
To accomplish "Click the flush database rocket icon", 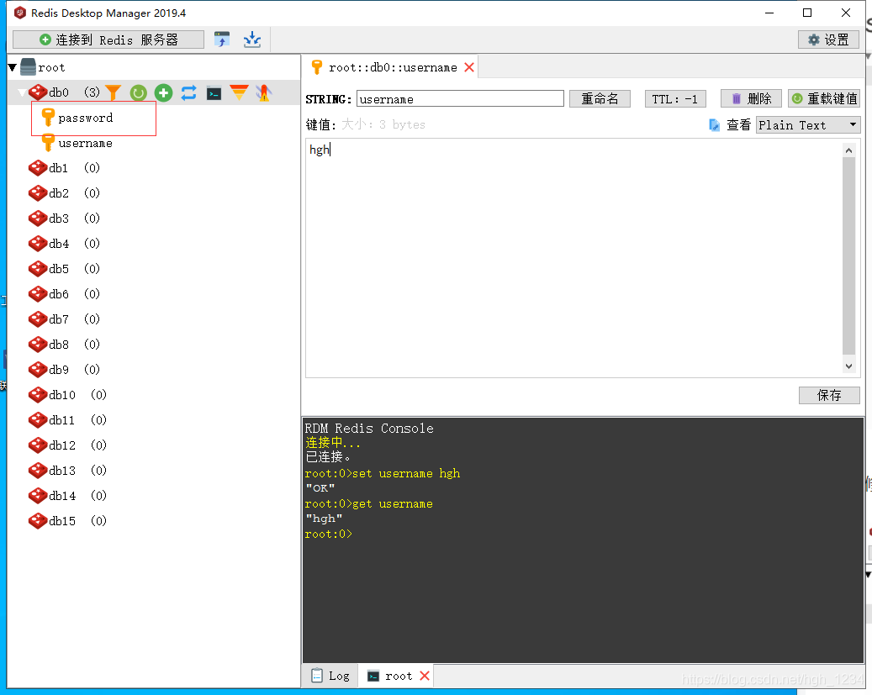I will [264, 92].
